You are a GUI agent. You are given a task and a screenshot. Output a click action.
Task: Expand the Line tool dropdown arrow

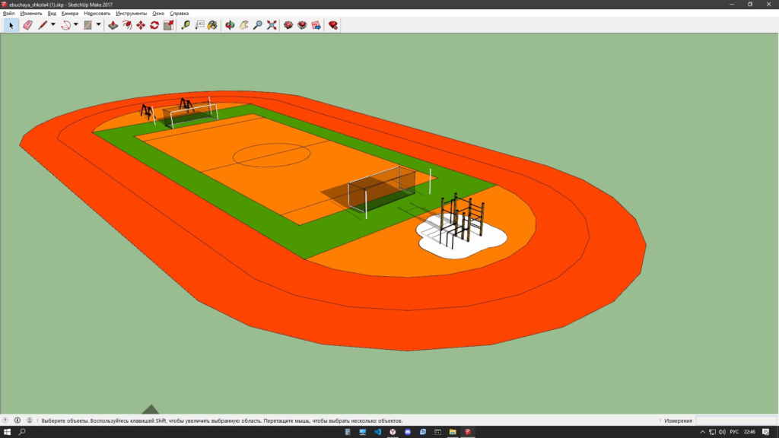(53, 25)
